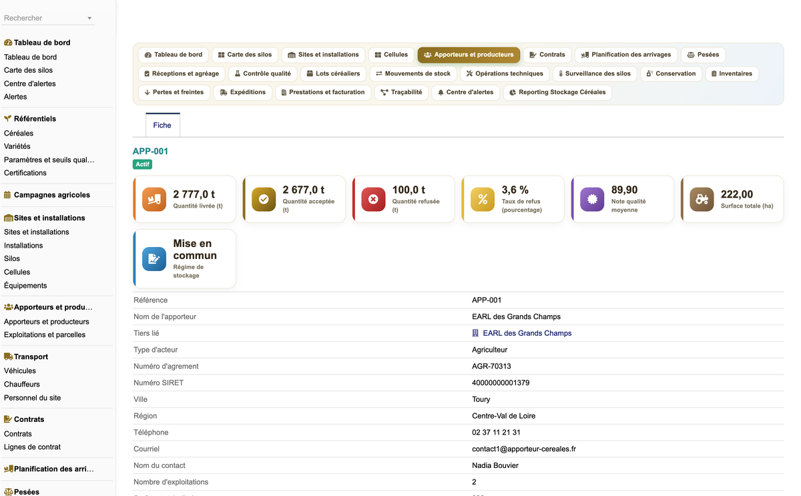Open Équipements in the sidebar
Image resolution: width=801 pixels, height=496 pixels.
pyautogui.click(x=25, y=286)
